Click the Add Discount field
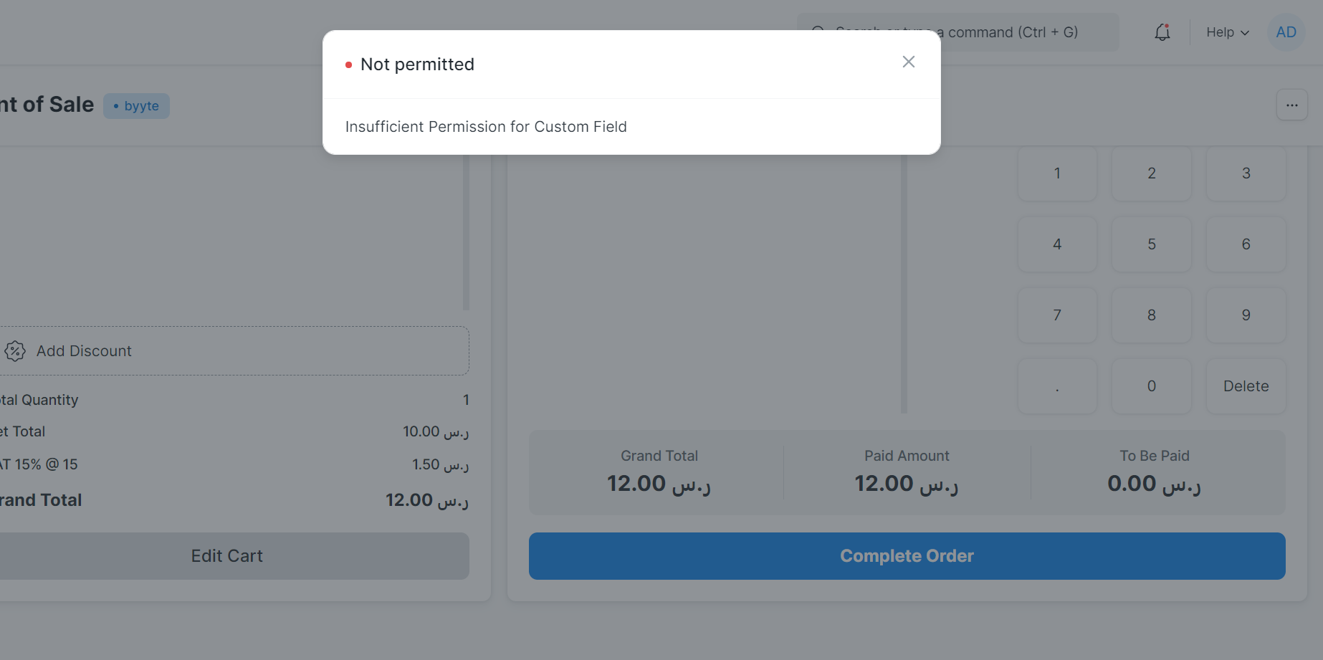The image size is (1323, 660). 234,351
